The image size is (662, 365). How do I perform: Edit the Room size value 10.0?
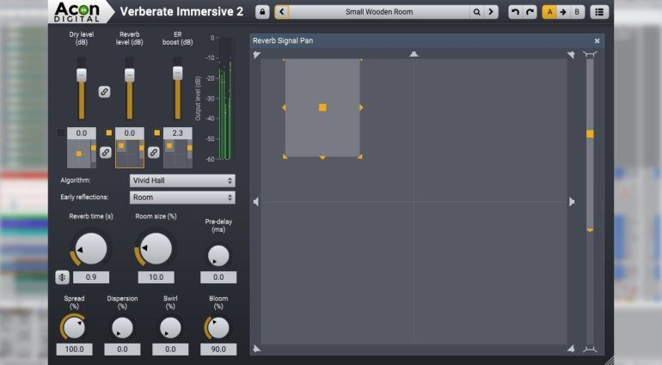tap(156, 277)
